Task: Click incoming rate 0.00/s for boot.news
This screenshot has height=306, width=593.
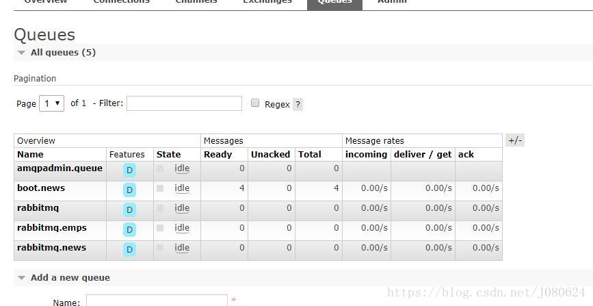Action: point(374,188)
